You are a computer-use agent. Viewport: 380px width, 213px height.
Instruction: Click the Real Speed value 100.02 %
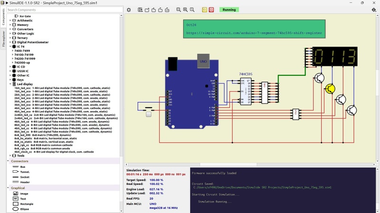coord(156,184)
